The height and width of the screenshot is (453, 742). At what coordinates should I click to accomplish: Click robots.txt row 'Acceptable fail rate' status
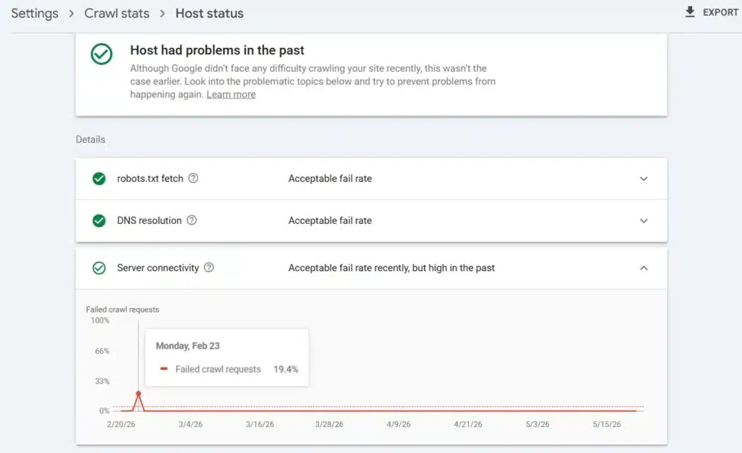click(330, 178)
